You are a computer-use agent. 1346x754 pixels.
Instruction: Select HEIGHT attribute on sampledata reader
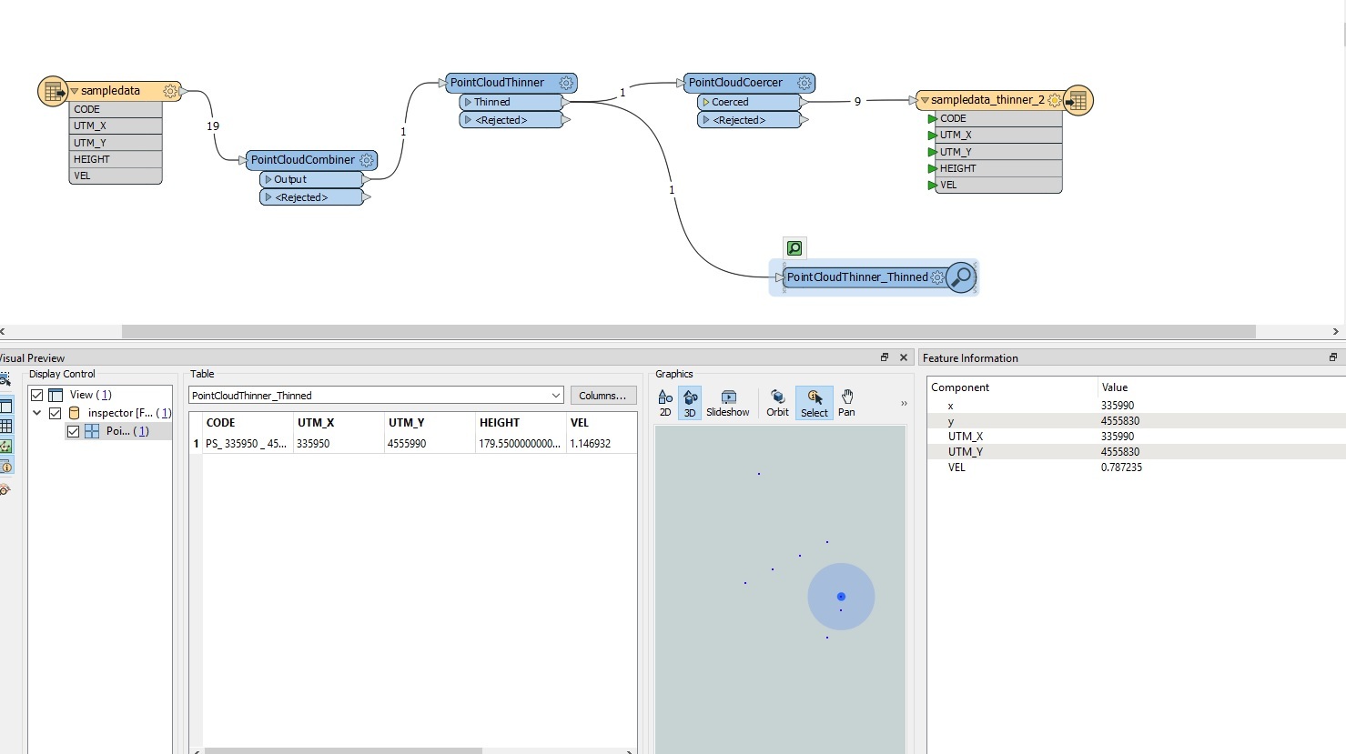pos(116,159)
